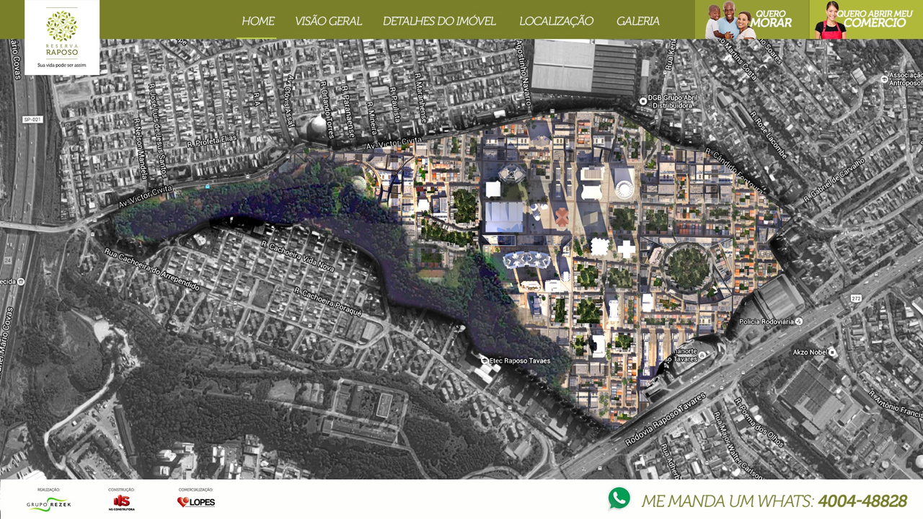Click the ME MANDA UM WHATS text
The height and width of the screenshot is (519, 923).
[x=728, y=501]
